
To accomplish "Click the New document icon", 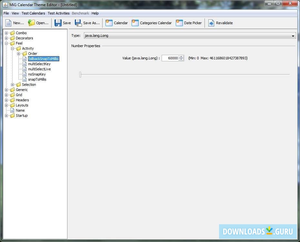I will (8, 23).
